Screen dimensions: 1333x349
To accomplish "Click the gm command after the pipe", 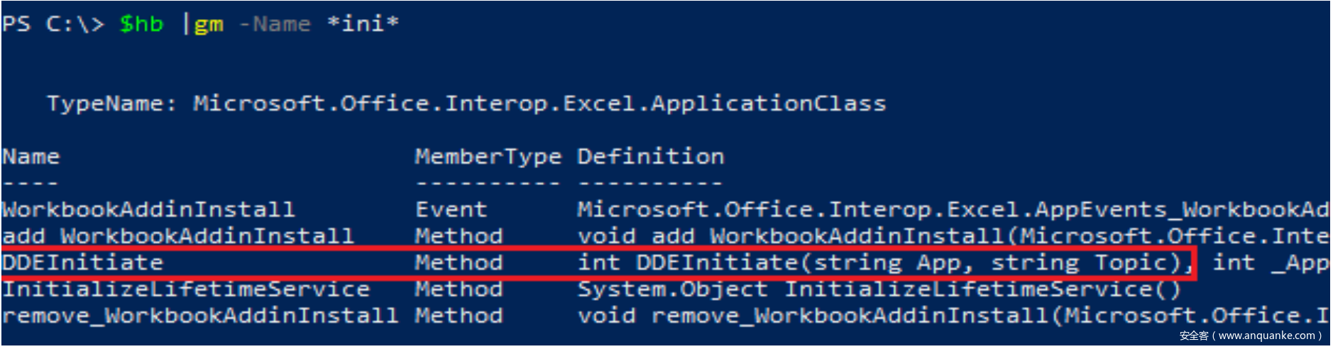I will click(x=209, y=24).
